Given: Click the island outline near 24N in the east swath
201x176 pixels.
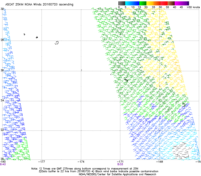Looking at the screenshot, I should pos(184,105).
